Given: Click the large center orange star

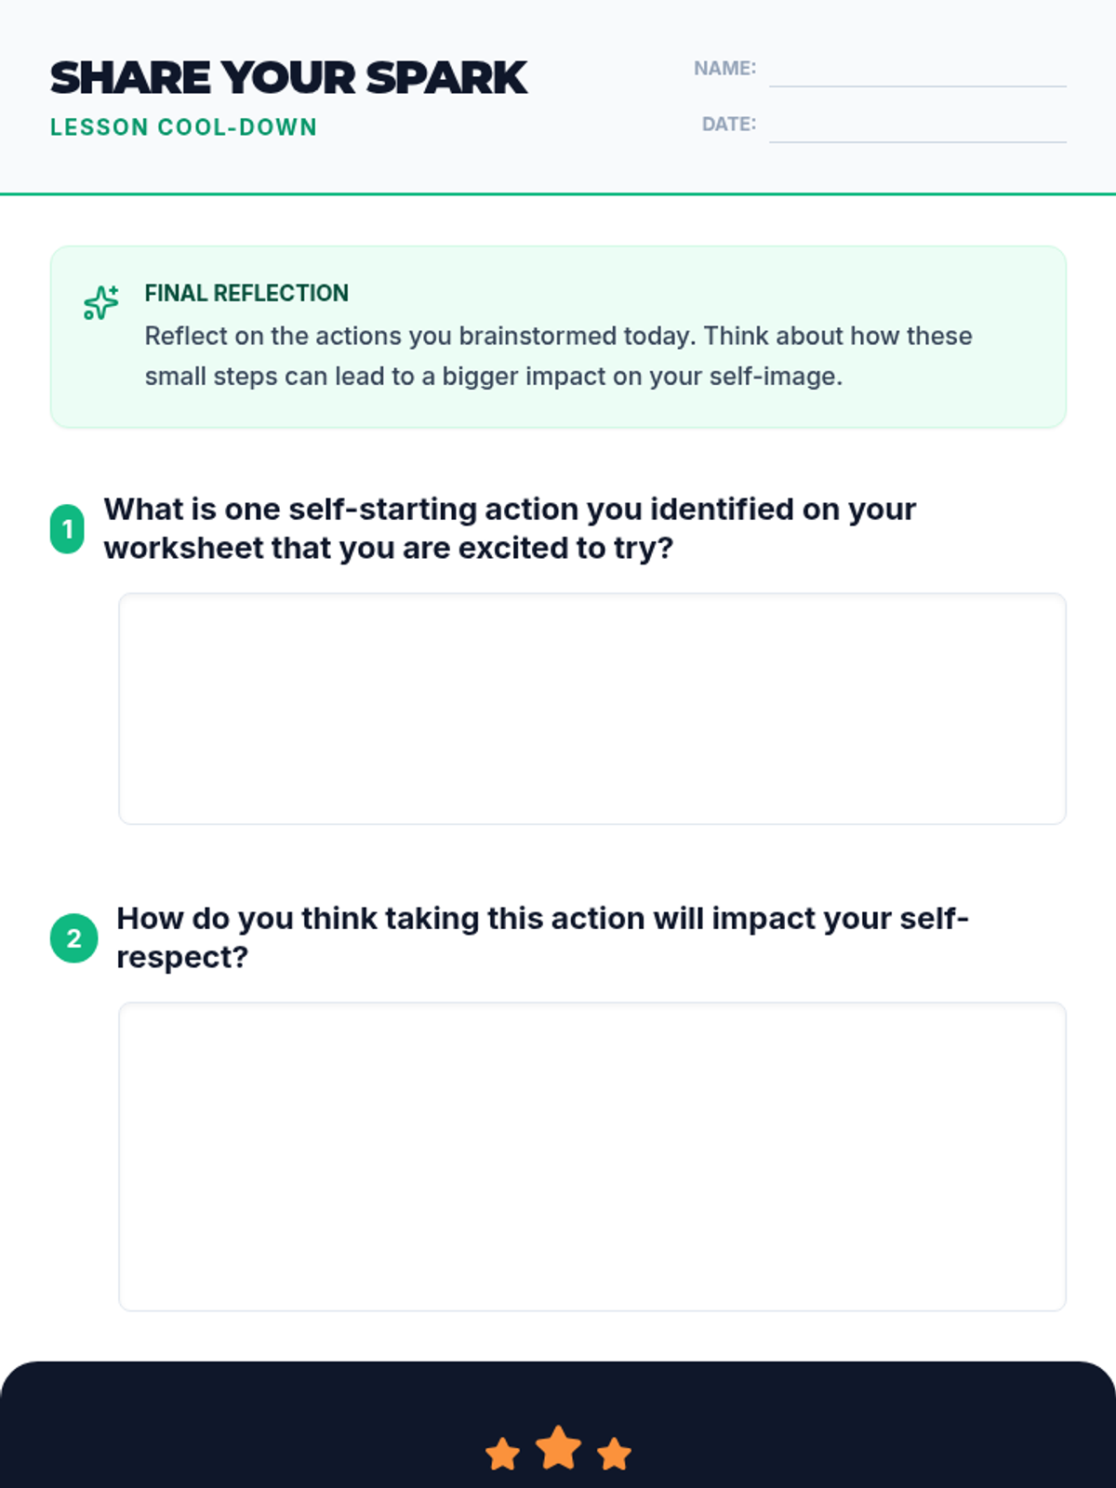Looking at the screenshot, I should pos(558,1448).
